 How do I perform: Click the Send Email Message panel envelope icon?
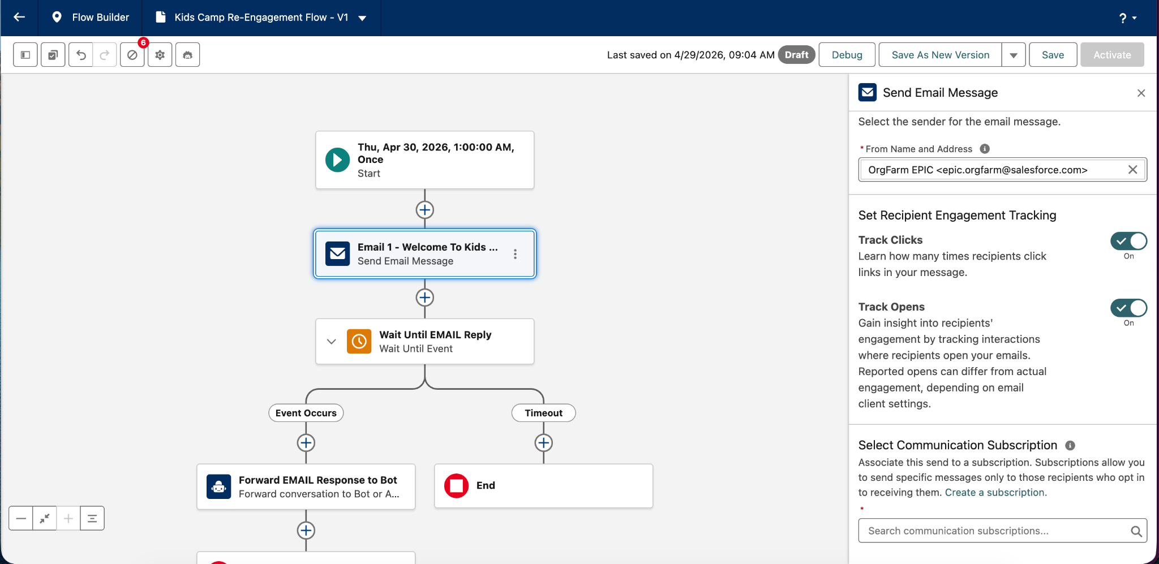(x=868, y=92)
